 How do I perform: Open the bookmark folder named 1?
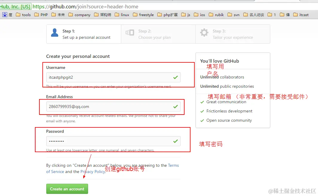[271, 15]
